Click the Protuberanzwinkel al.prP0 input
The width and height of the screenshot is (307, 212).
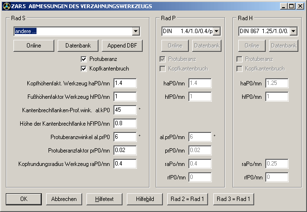pos(125,137)
